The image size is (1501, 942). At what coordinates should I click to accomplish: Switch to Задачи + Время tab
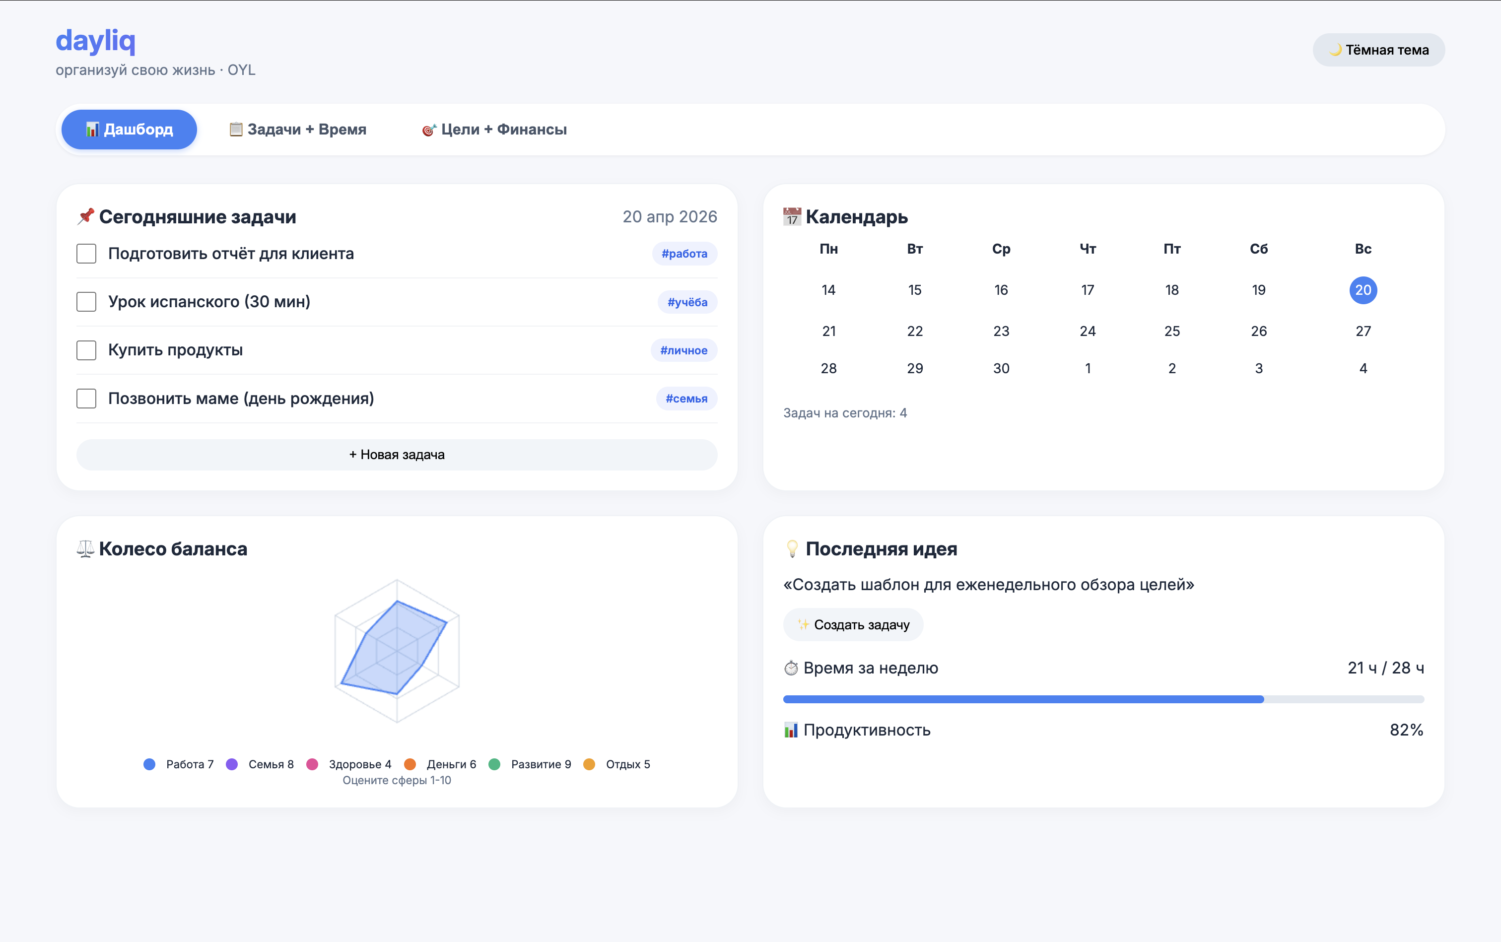[298, 130]
